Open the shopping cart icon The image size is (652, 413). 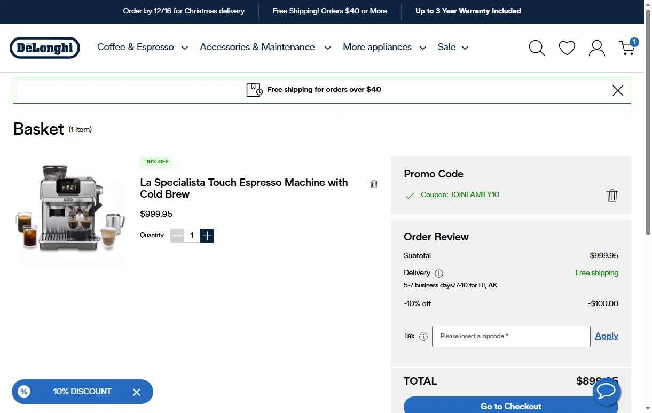(627, 47)
